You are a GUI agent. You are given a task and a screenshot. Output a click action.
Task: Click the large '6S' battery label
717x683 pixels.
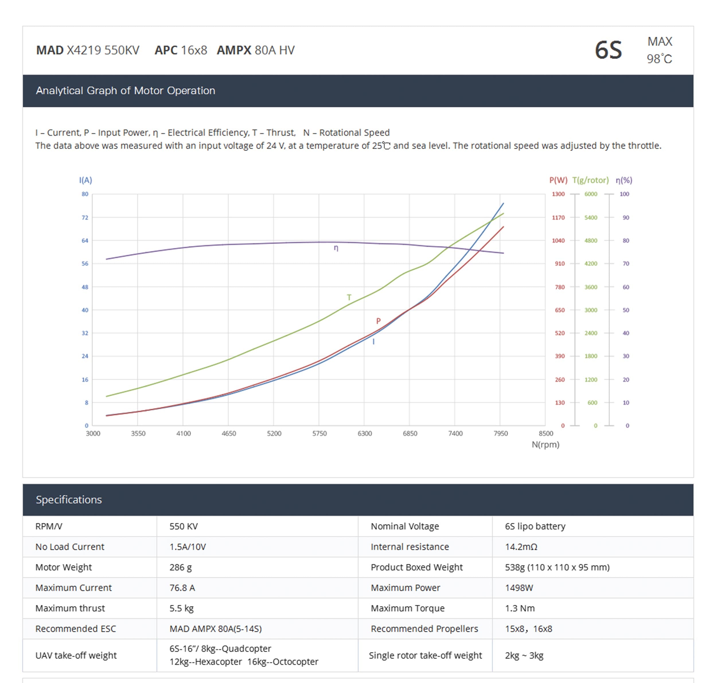pyautogui.click(x=608, y=50)
